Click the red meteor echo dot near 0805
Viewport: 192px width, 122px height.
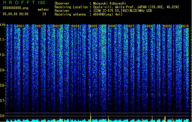click(x=91, y=95)
